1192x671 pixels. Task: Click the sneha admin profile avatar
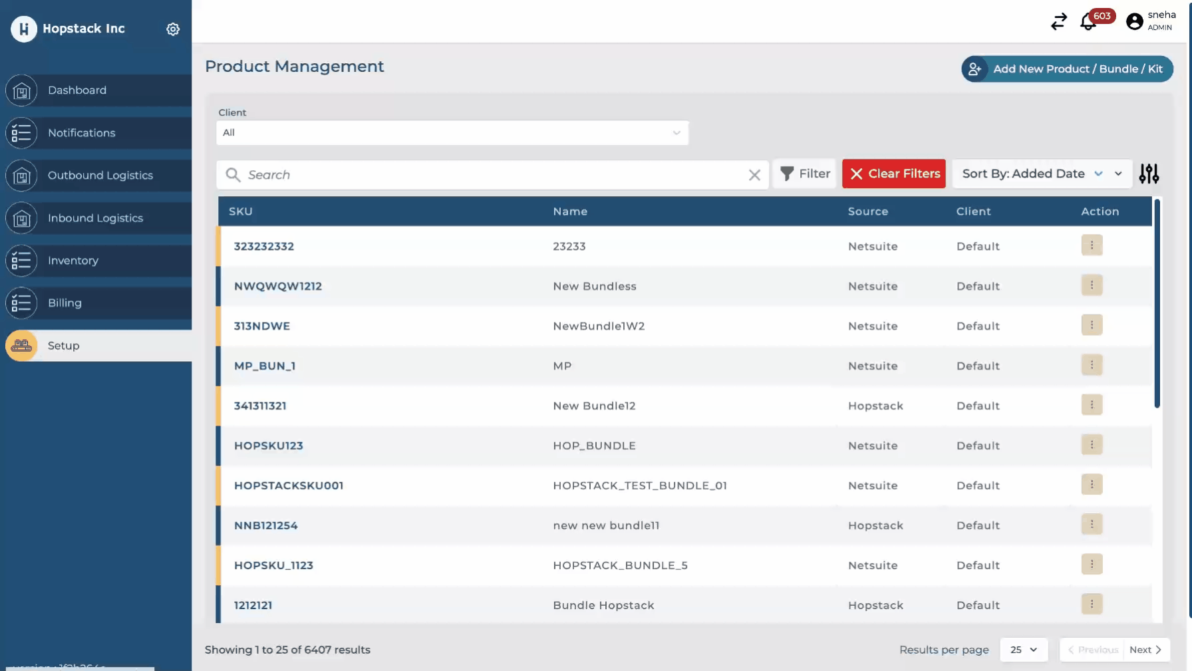pyautogui.click(x=1134, y=22)
